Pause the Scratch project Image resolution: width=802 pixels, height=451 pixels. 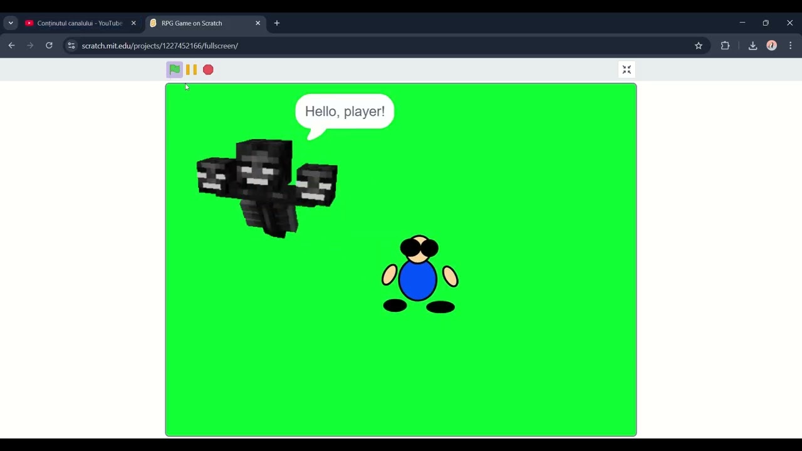point(191,70)
